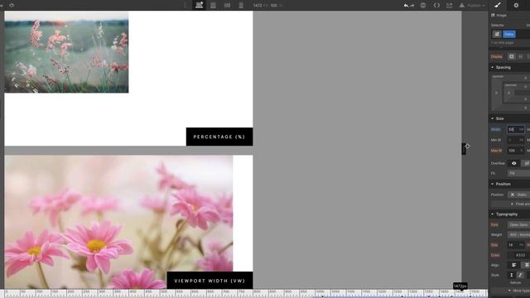
Task: Set display to block icon
Action: 512,56
